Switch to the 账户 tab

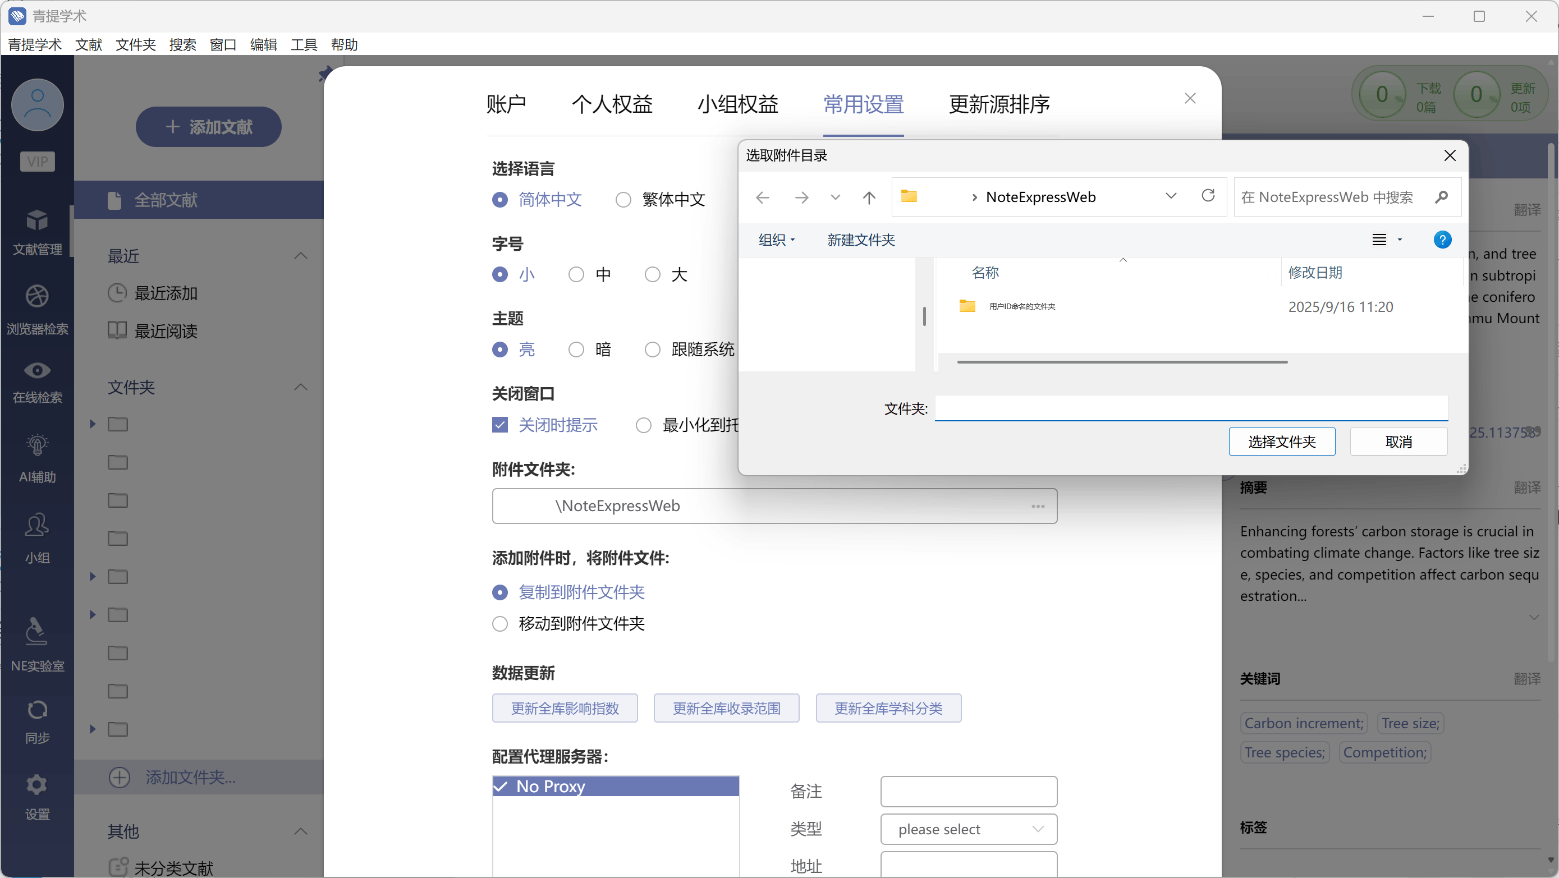click(x=506, y=105)
